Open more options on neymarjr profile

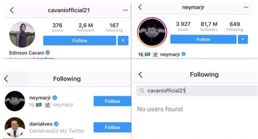click(246, 7)
